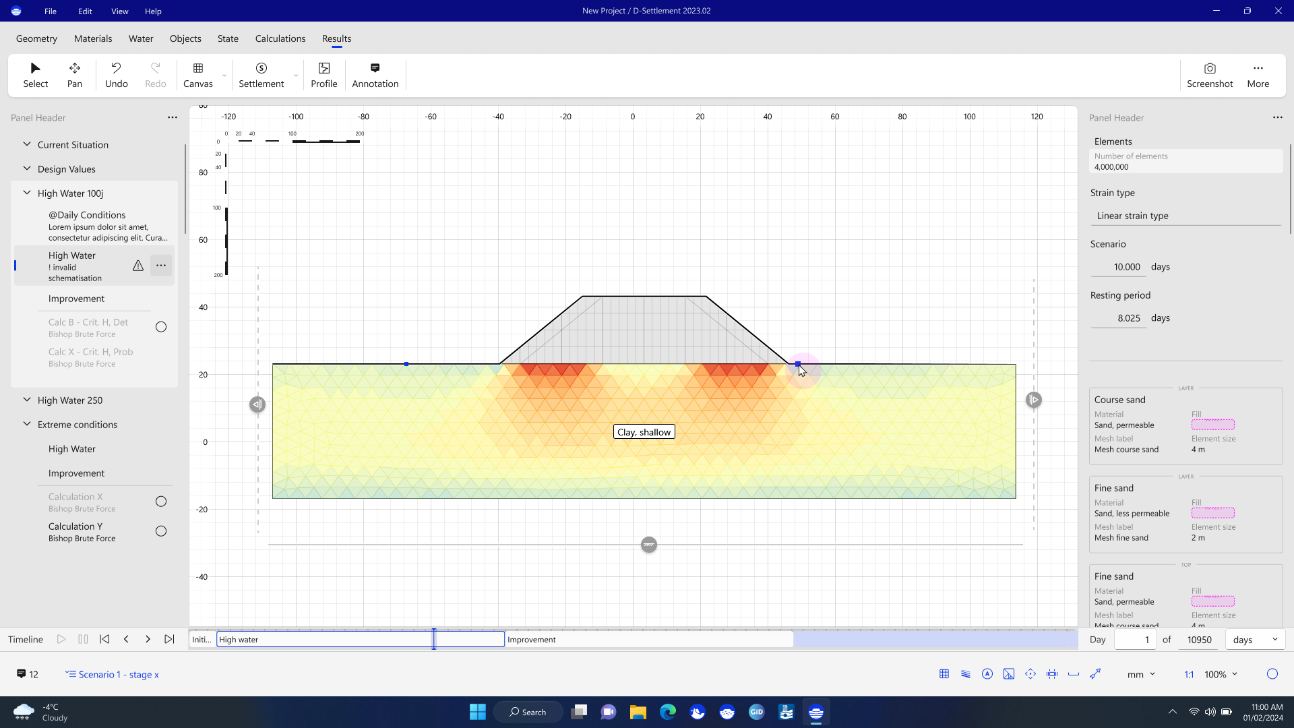1294x728 pixels.
Task: Click the Settlement tool icon
Action: point(261,68)
